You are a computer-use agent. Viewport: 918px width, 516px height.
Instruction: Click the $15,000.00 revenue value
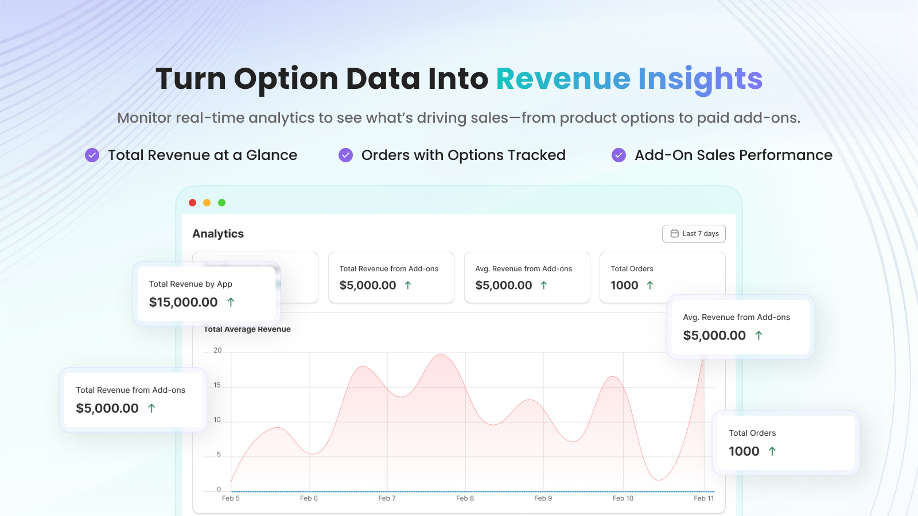(x=184, y=302)
